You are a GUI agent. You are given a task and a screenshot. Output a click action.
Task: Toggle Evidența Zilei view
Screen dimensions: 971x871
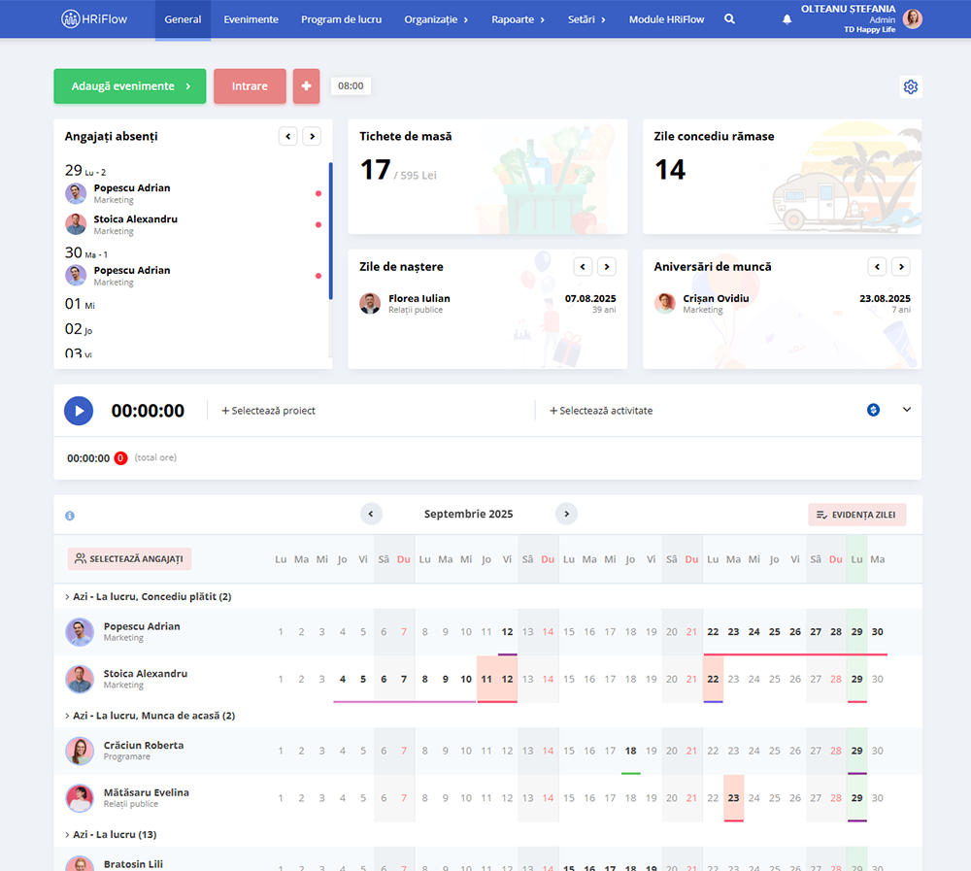pos(856,514)
